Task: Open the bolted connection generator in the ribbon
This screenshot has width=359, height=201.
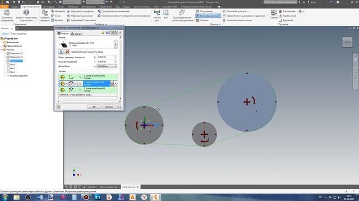Action: [7, 16]
